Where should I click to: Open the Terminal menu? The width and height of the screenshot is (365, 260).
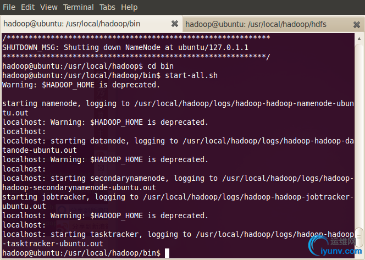79,7
